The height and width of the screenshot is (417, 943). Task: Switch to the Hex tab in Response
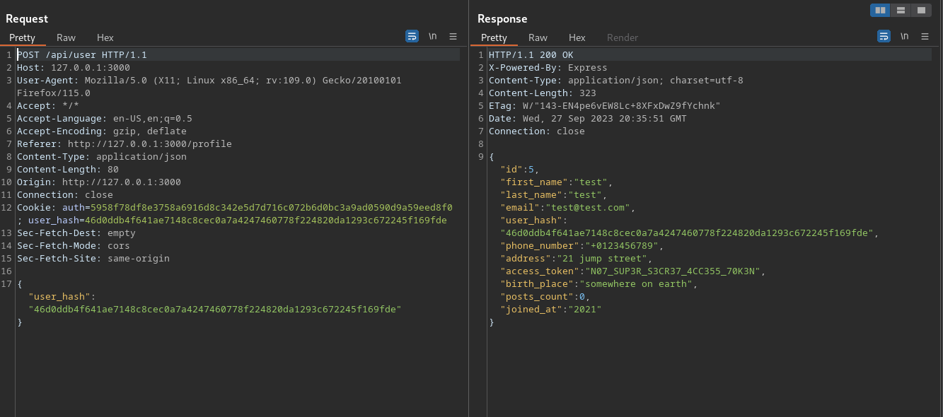(577, 37)
